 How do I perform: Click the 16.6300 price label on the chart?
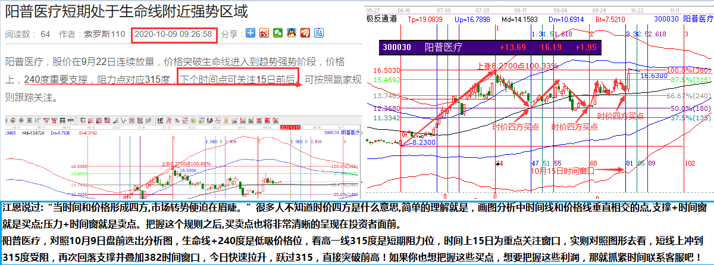point(653,76)
